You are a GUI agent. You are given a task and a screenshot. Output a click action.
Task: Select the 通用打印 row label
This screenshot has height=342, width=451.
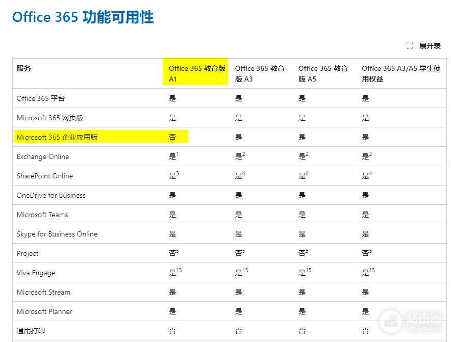tap(31, 331)
